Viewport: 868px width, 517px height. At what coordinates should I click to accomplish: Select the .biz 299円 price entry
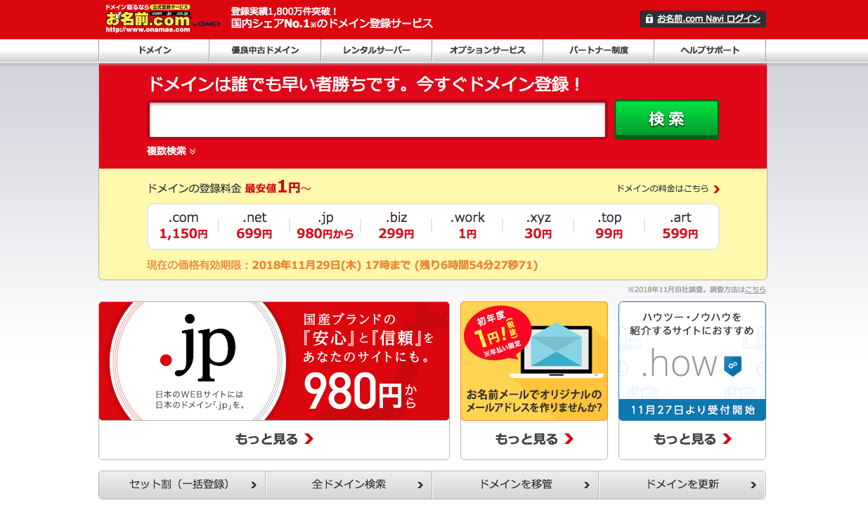396,225
